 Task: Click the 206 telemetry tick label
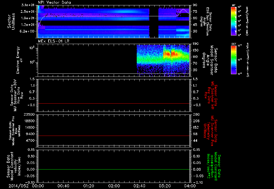click(196, 121)
